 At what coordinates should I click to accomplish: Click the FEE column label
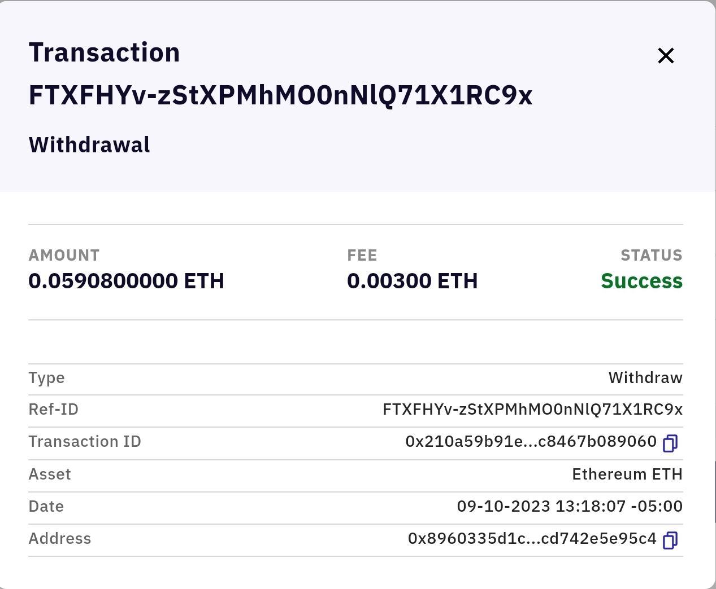coord(362,256)
